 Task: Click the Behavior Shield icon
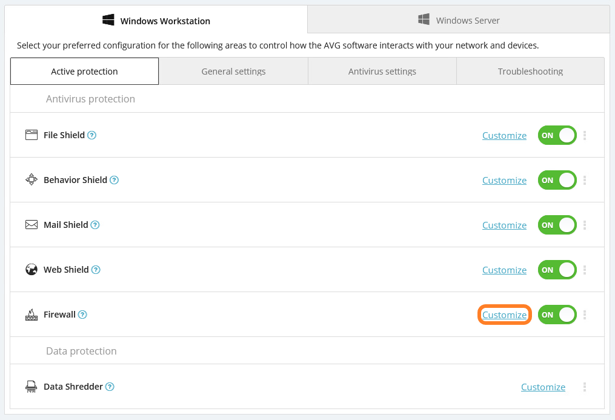click(31, 179)
